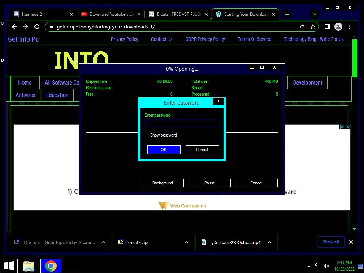Maximize the 0% Opening window

click(262, 67)
